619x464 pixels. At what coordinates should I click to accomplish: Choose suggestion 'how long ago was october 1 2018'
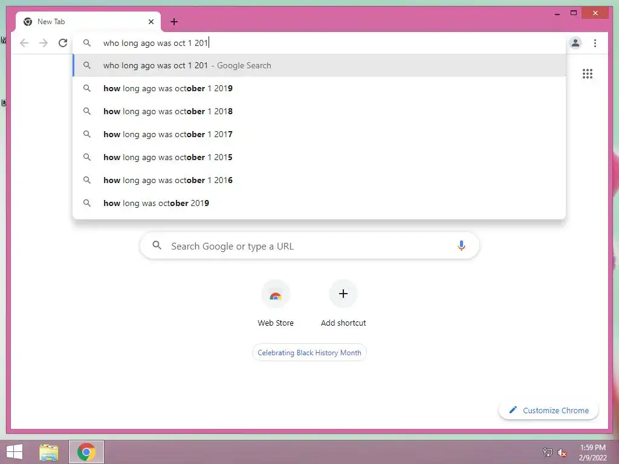[x=319, y=111]
